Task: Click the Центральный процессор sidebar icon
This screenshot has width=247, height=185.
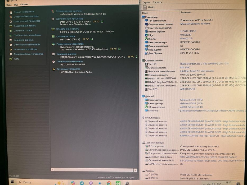Action: pos(11,22)
